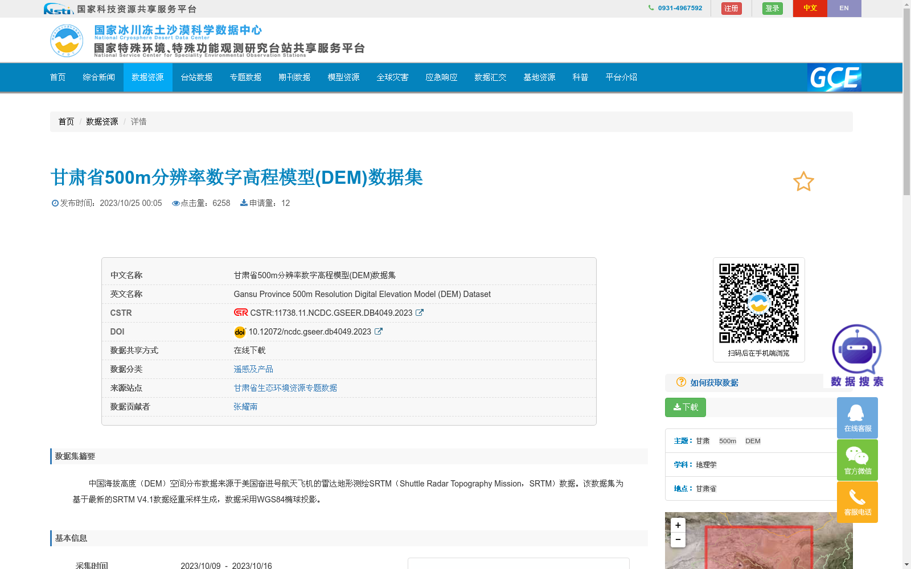Open the 遥感及产品 category link
Image resolution: width=911 pixels, height=569 pixels.
coord(253,369)
